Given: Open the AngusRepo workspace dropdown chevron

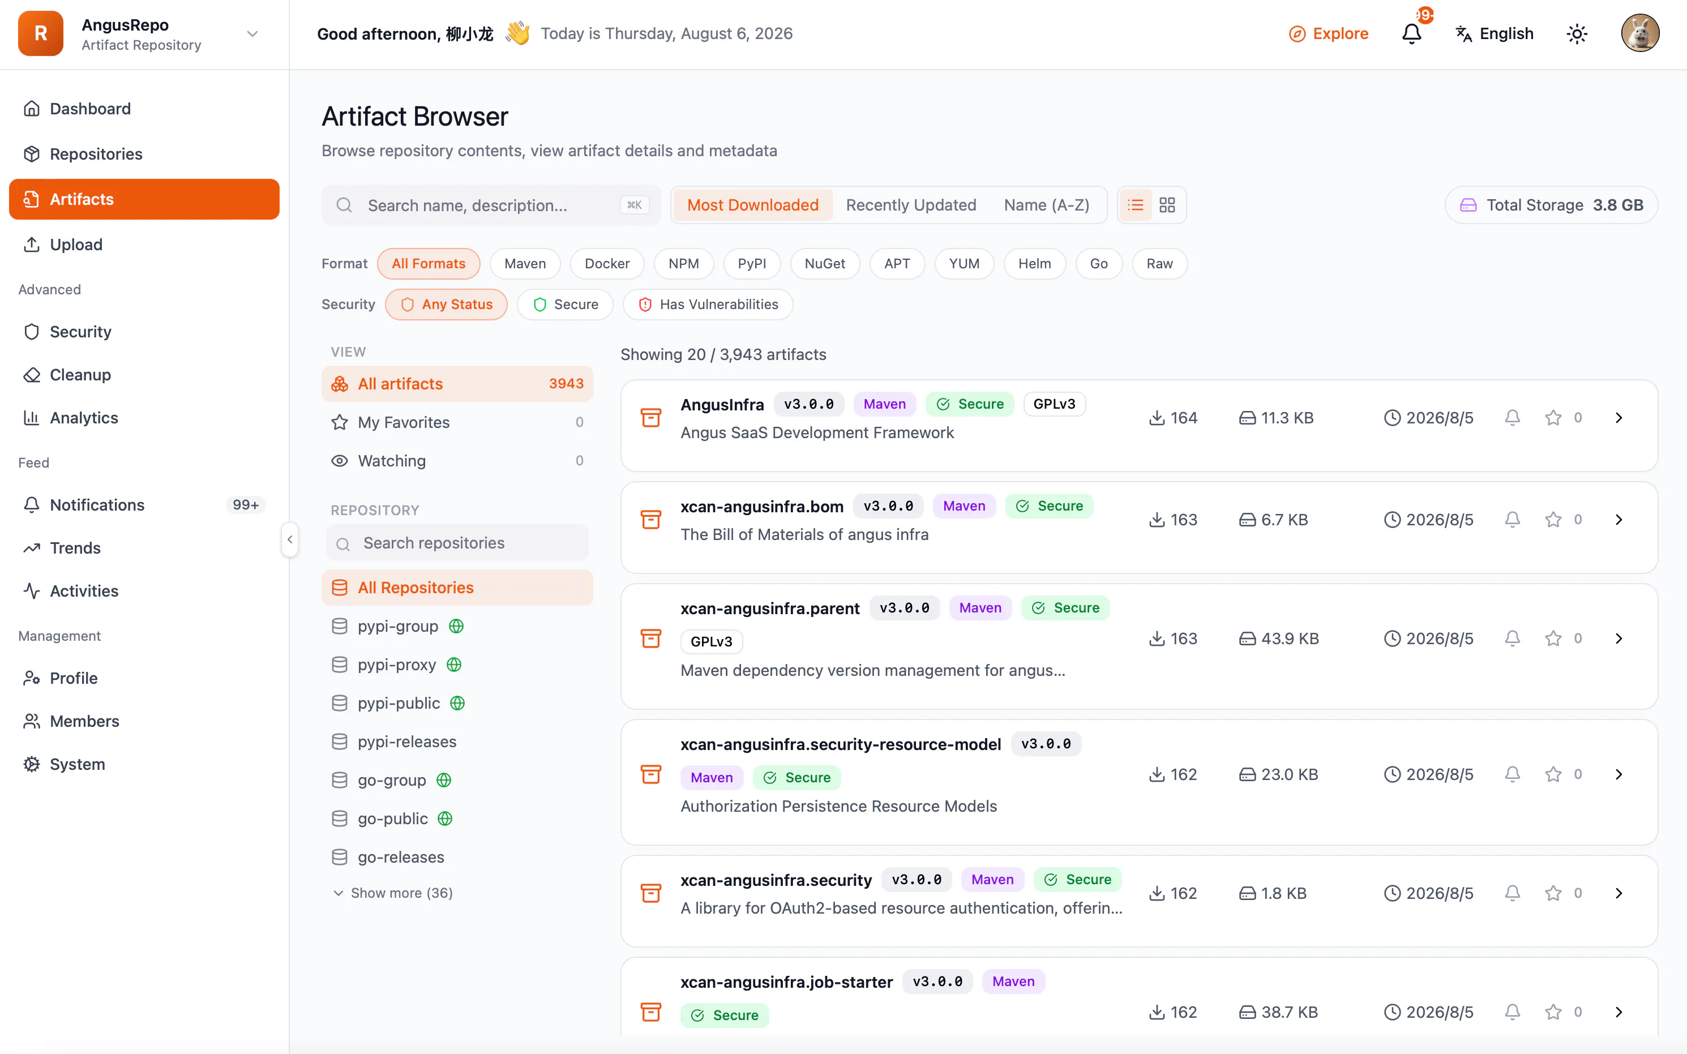Looking at the screenshot, I should [x=252, y=33].
